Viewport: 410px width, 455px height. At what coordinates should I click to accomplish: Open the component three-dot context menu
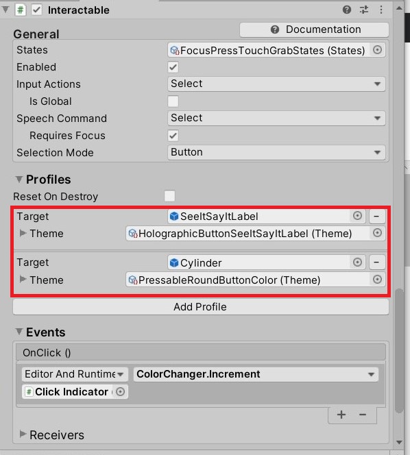point(381,10)
